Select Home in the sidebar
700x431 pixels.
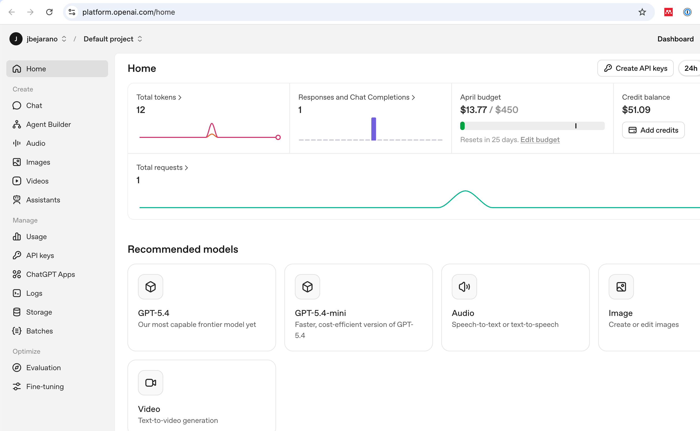(57, 69)
